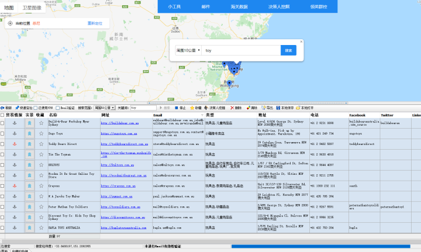This screenshot has width=421, height=252.
Task: Click trade-info anchor icon for Teddy Bears Direct
Action: tap(15, 144)
